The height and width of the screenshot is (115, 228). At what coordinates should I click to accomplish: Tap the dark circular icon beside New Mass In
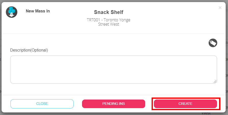11,12
